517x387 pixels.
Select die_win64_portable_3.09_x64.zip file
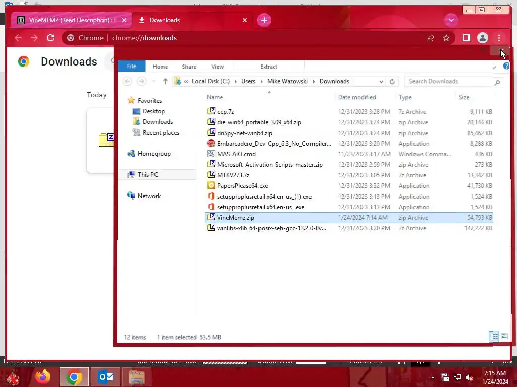(x=259, y=122)
